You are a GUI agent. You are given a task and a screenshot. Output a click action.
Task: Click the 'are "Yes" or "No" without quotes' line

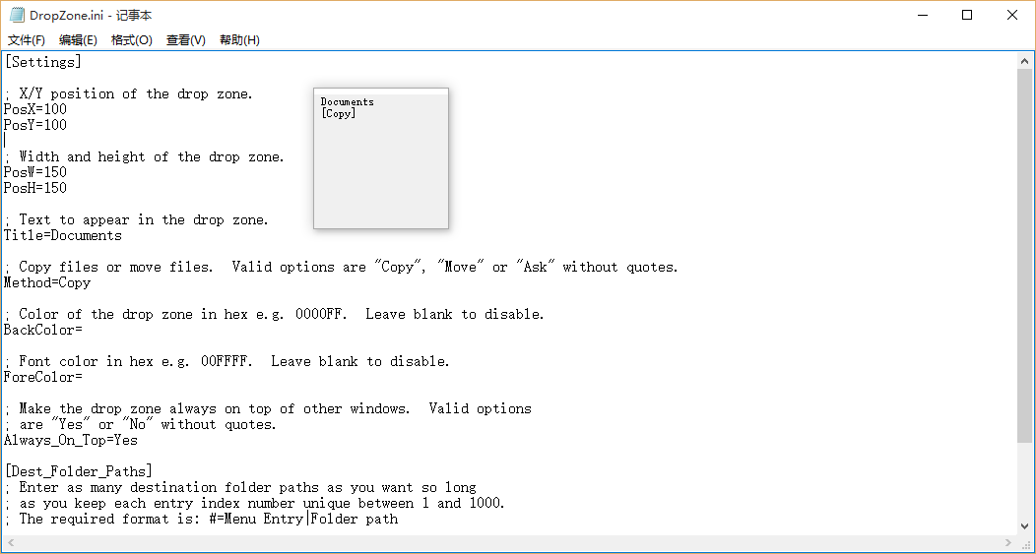click(x=140, y=424)
